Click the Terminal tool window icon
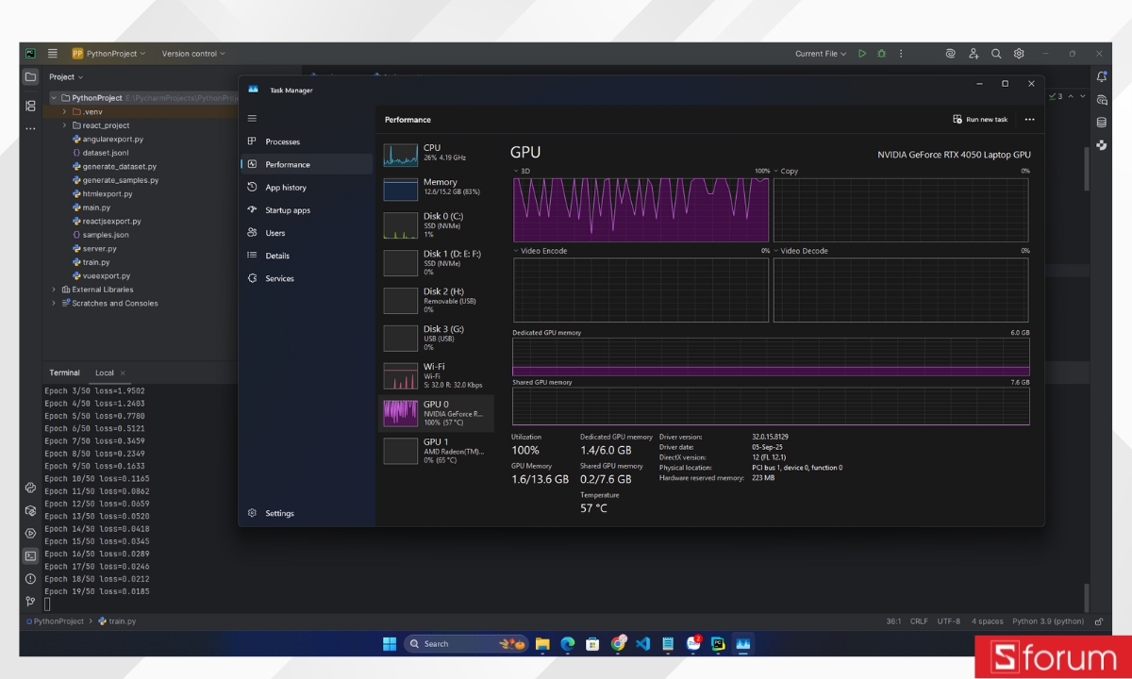The width and height of the screenshot is (1132, 679). [30, 556]
